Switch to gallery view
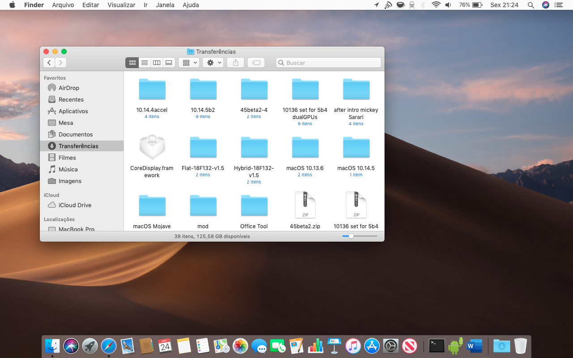This screenshot has height=358, width=573. click(169, 63)
